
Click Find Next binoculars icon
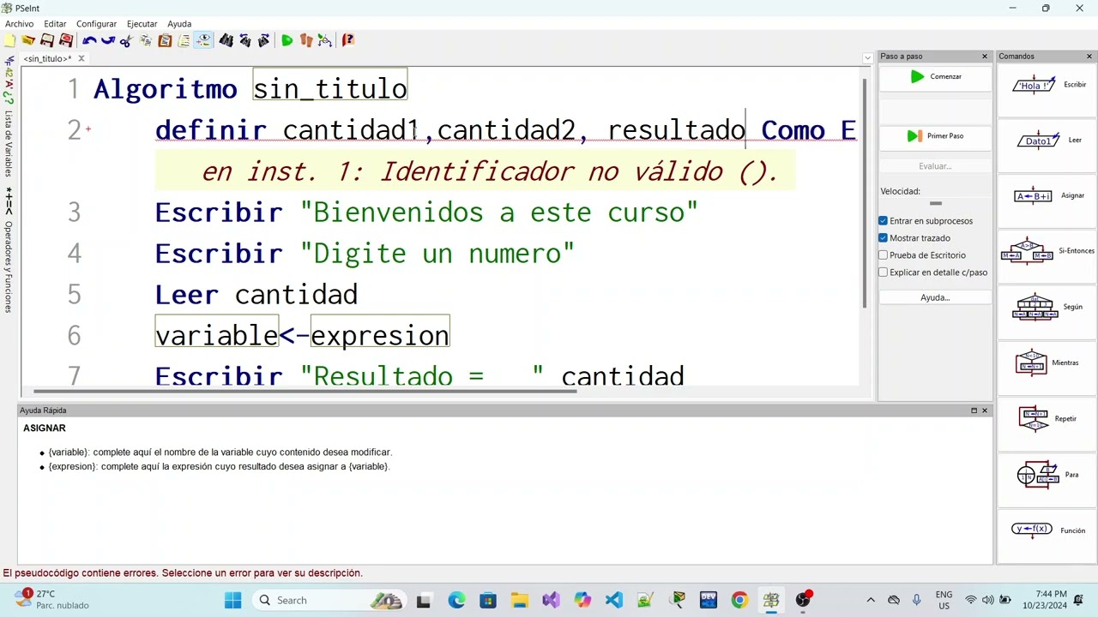point(264,40)
